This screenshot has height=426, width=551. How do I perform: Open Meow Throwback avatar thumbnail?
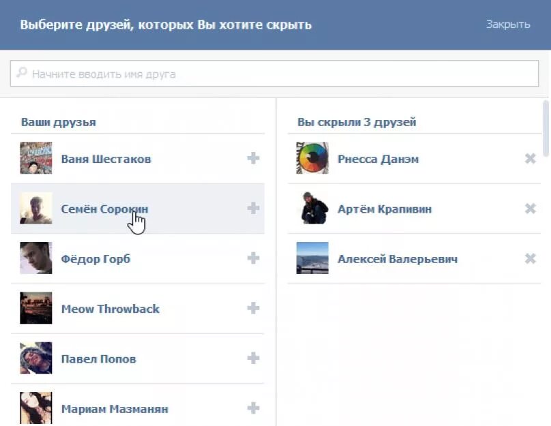(36, 308)
